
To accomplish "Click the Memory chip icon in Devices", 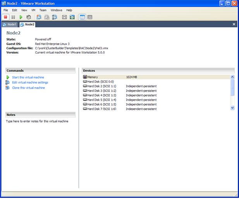I will click(85, 77).
